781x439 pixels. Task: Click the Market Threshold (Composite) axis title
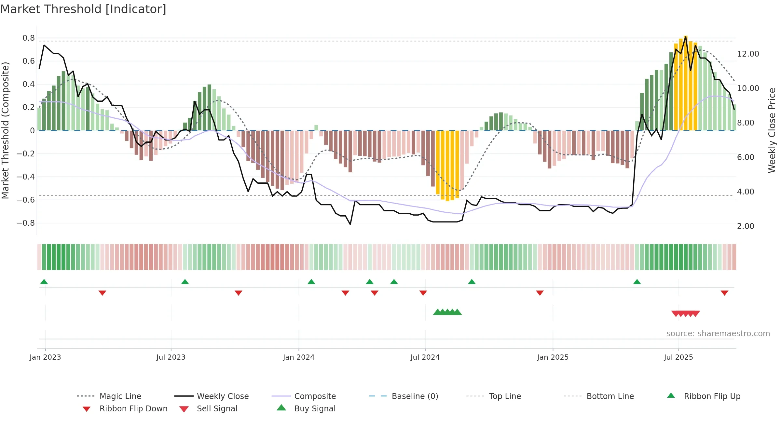(5, 130)
